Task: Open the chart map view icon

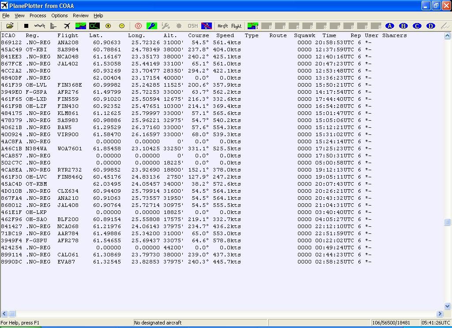Action: tap(81, 26)
